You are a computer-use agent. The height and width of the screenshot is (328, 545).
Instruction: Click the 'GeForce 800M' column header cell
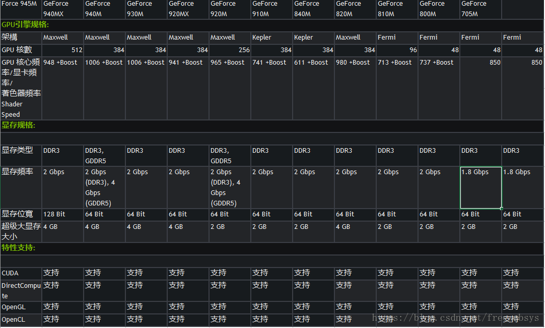click(439, 9)
